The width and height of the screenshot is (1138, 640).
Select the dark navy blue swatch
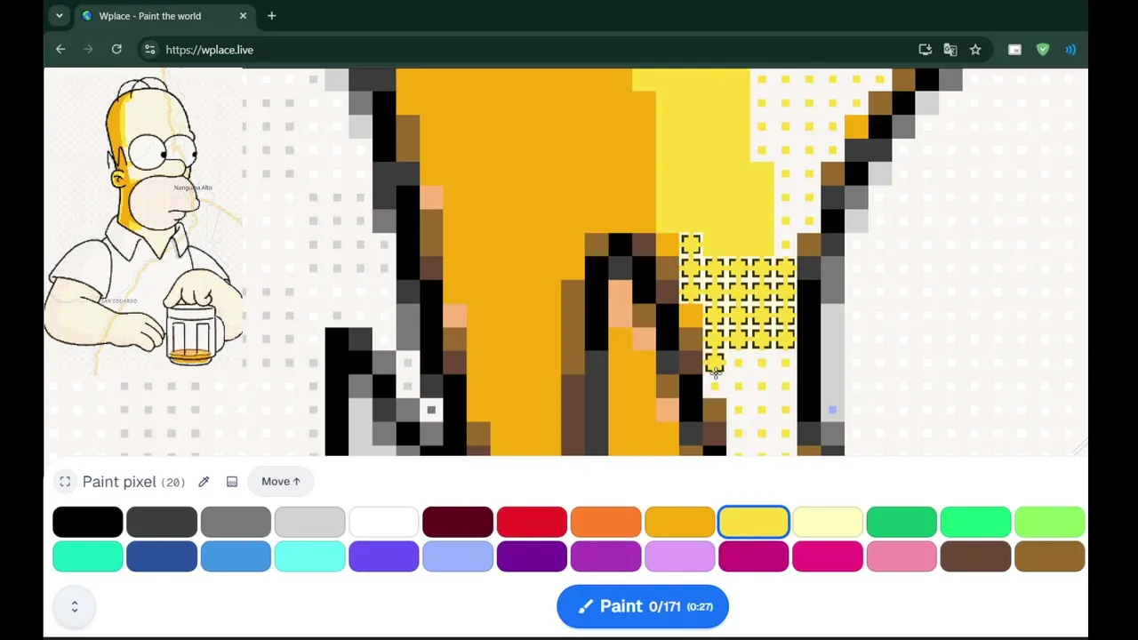(x=162, y=556)
